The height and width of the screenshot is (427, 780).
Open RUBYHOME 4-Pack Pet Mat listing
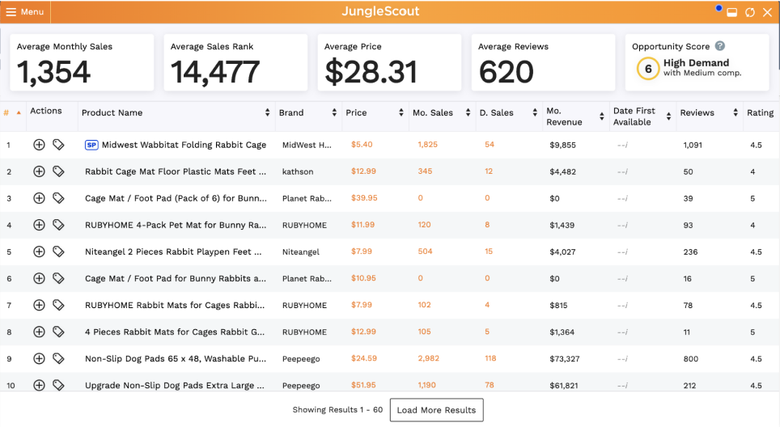tap(176, 225)
